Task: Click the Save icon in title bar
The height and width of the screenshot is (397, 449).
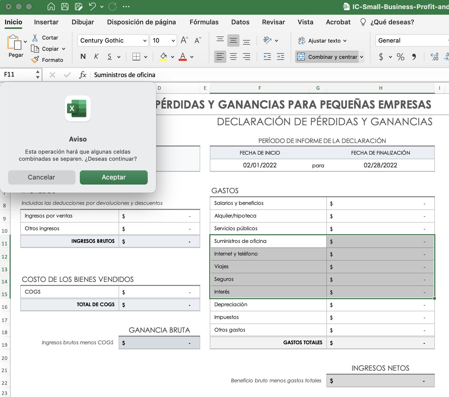Action: [x=65, y=7]
